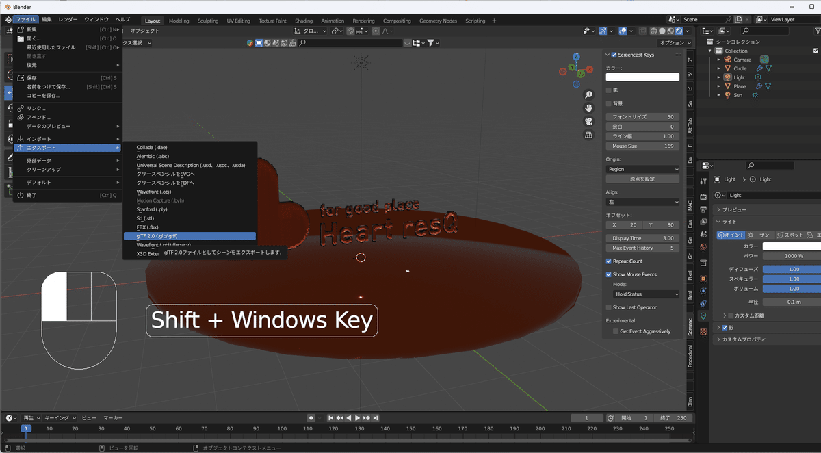Screen dimensions: 821x453
Task: Toggle the Collection exclude checkbox in outliner
Action: (816, 51)
